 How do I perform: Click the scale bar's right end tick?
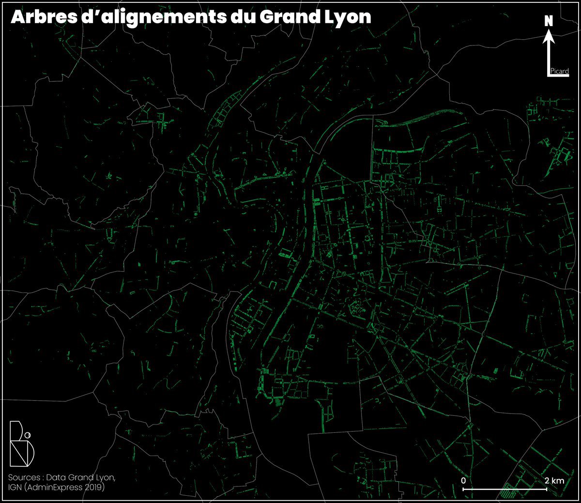click(547, 489)
